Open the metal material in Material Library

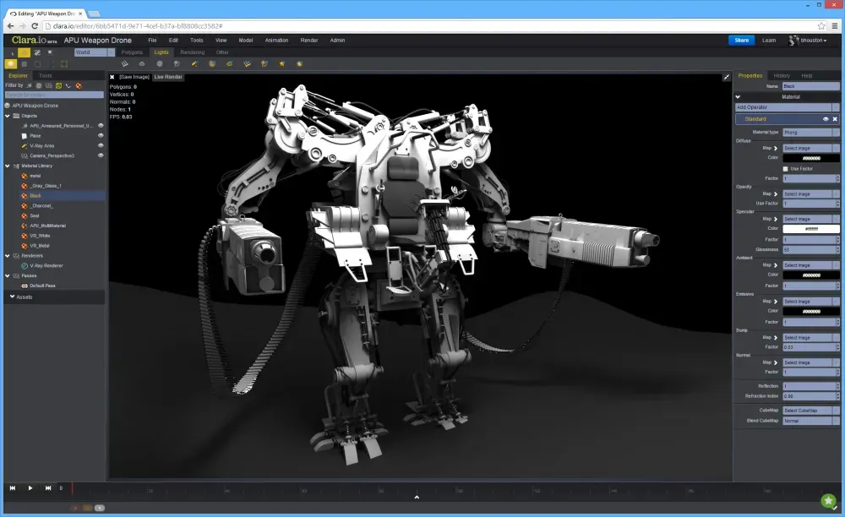click(36, 176)
